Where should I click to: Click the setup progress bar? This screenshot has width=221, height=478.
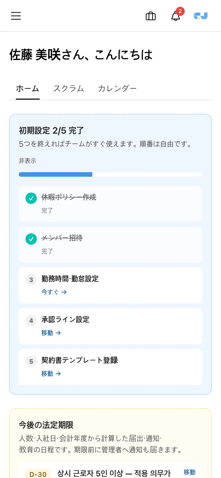click(x=110, y=174)
